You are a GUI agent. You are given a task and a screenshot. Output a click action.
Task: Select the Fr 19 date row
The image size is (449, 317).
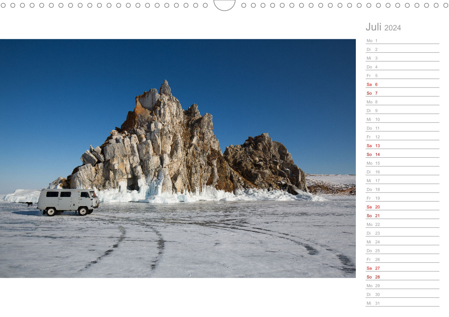pyautogui.click(x=402, y=197)
